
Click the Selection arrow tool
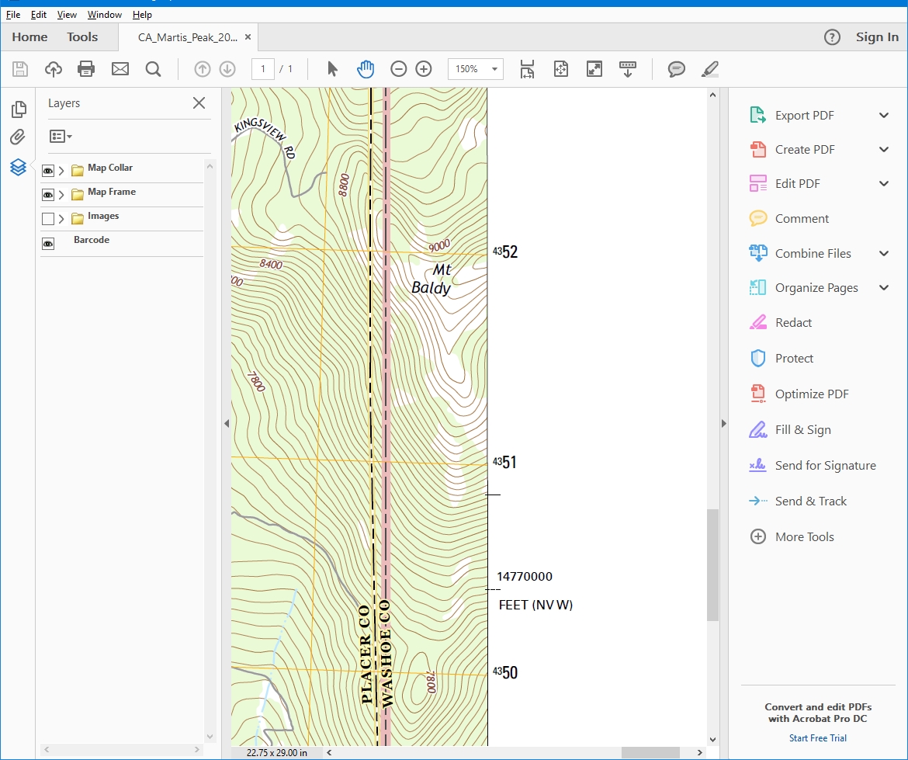(x=332, y=69)
